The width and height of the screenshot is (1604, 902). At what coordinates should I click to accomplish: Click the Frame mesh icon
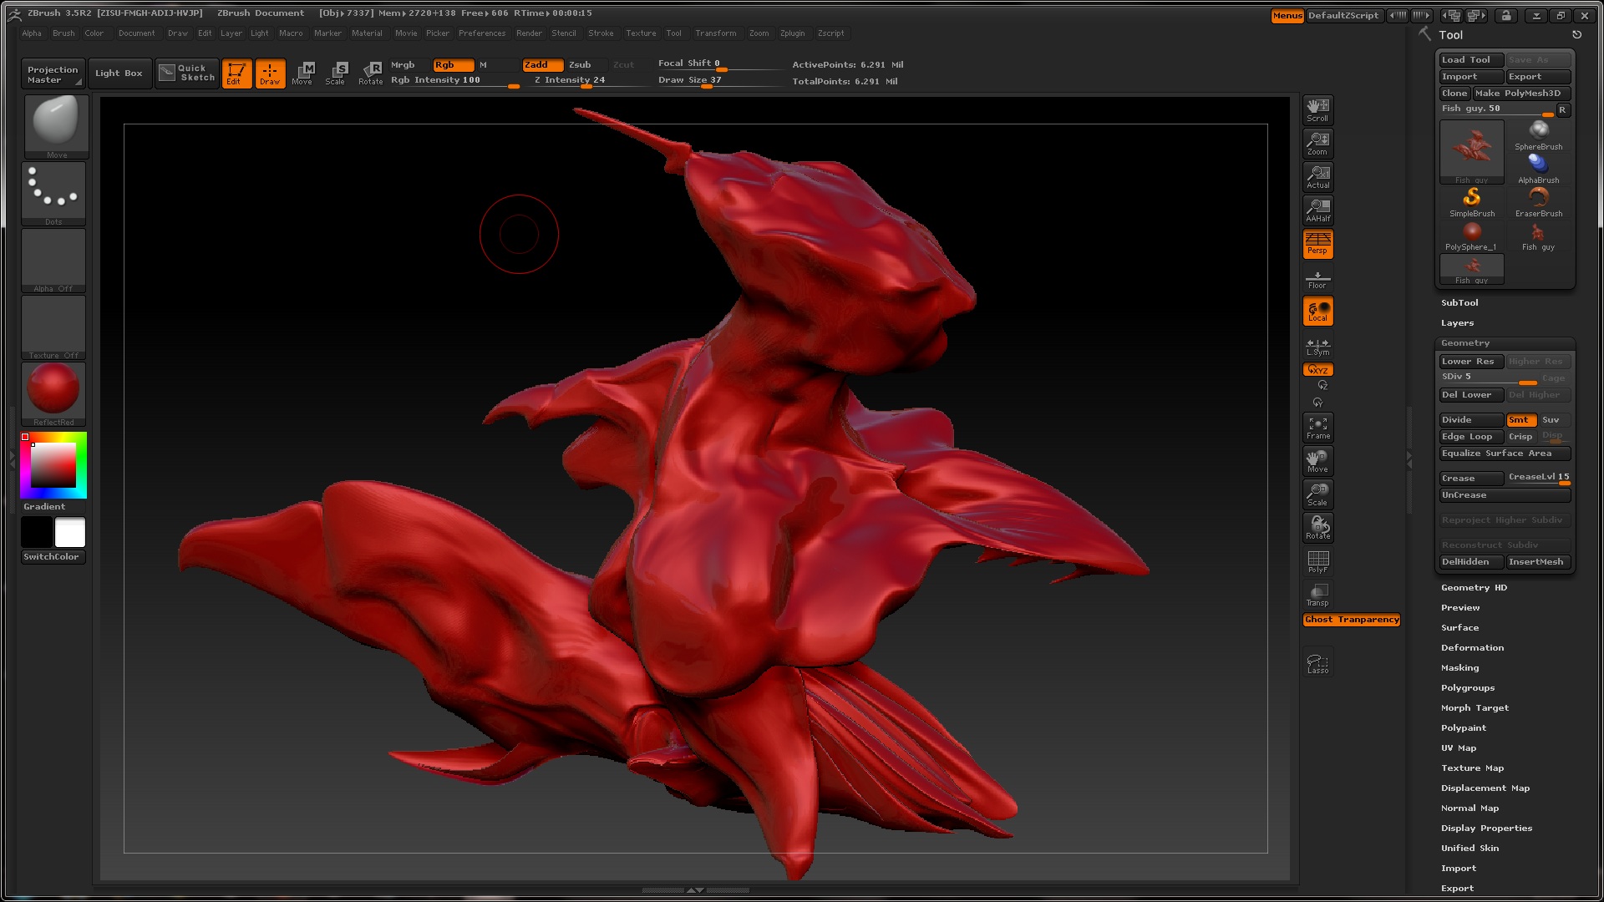(x=1317, y=428)
